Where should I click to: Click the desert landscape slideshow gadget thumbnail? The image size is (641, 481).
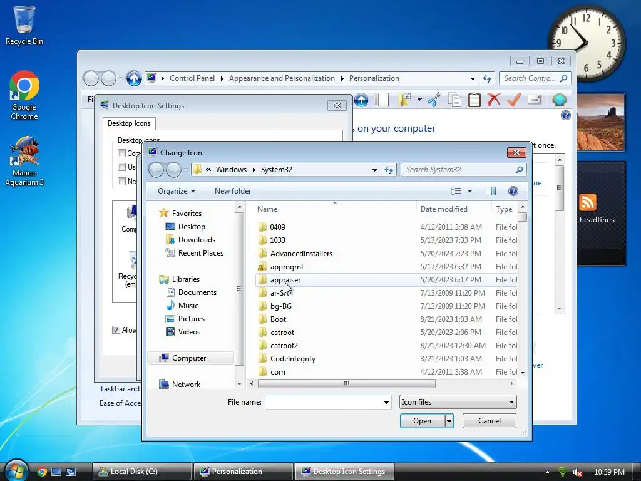pos(600,122)
